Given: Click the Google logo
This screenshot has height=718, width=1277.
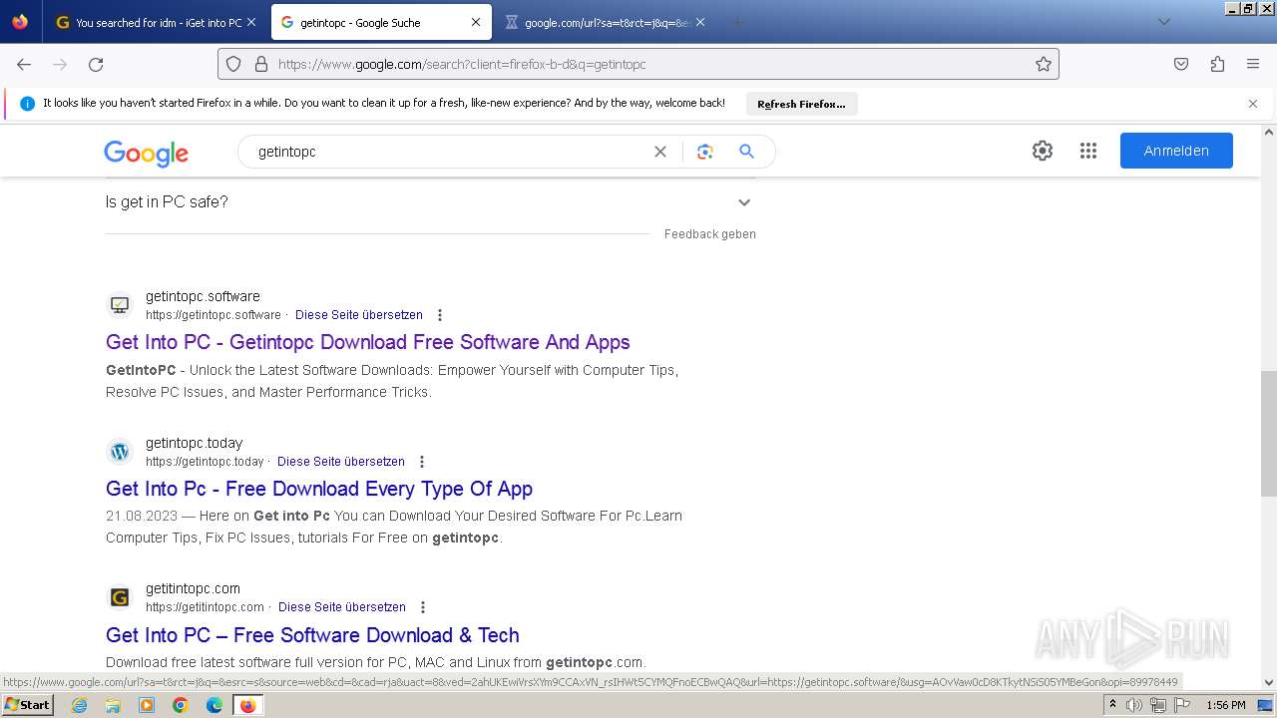Looking at the screenshot, I should (x=146, y=153).
